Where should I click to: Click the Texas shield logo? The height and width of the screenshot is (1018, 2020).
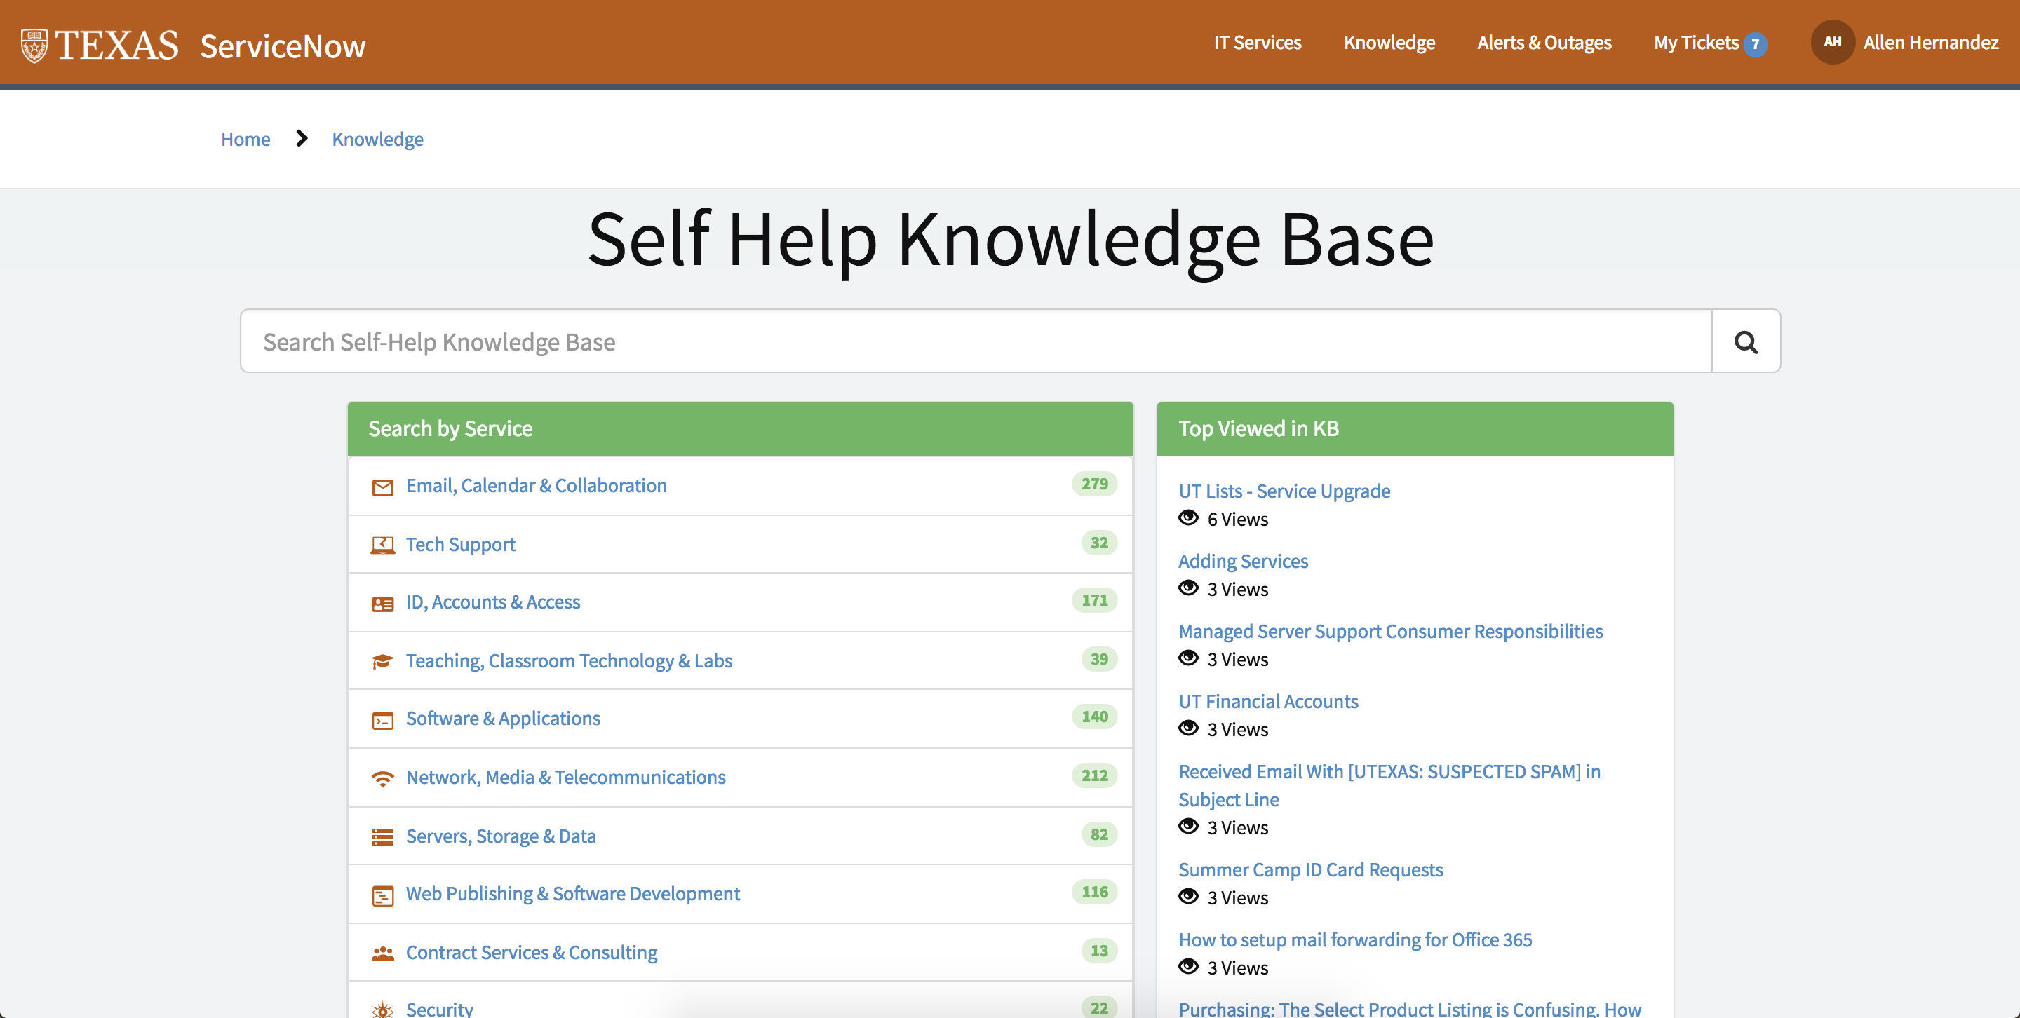click(x=34, y=46)
